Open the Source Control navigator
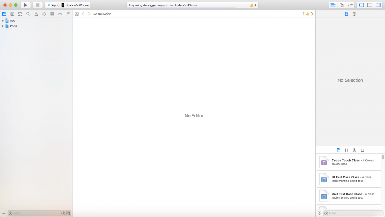The height and width of the screenshot is (217, 385). 12,14
